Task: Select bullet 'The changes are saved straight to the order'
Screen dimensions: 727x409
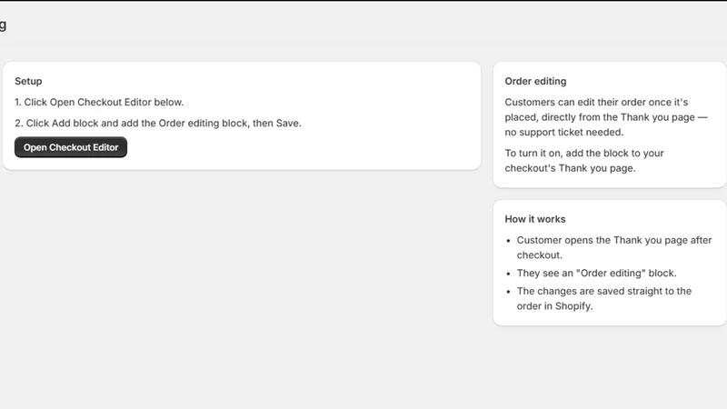Action: [604, 299]
